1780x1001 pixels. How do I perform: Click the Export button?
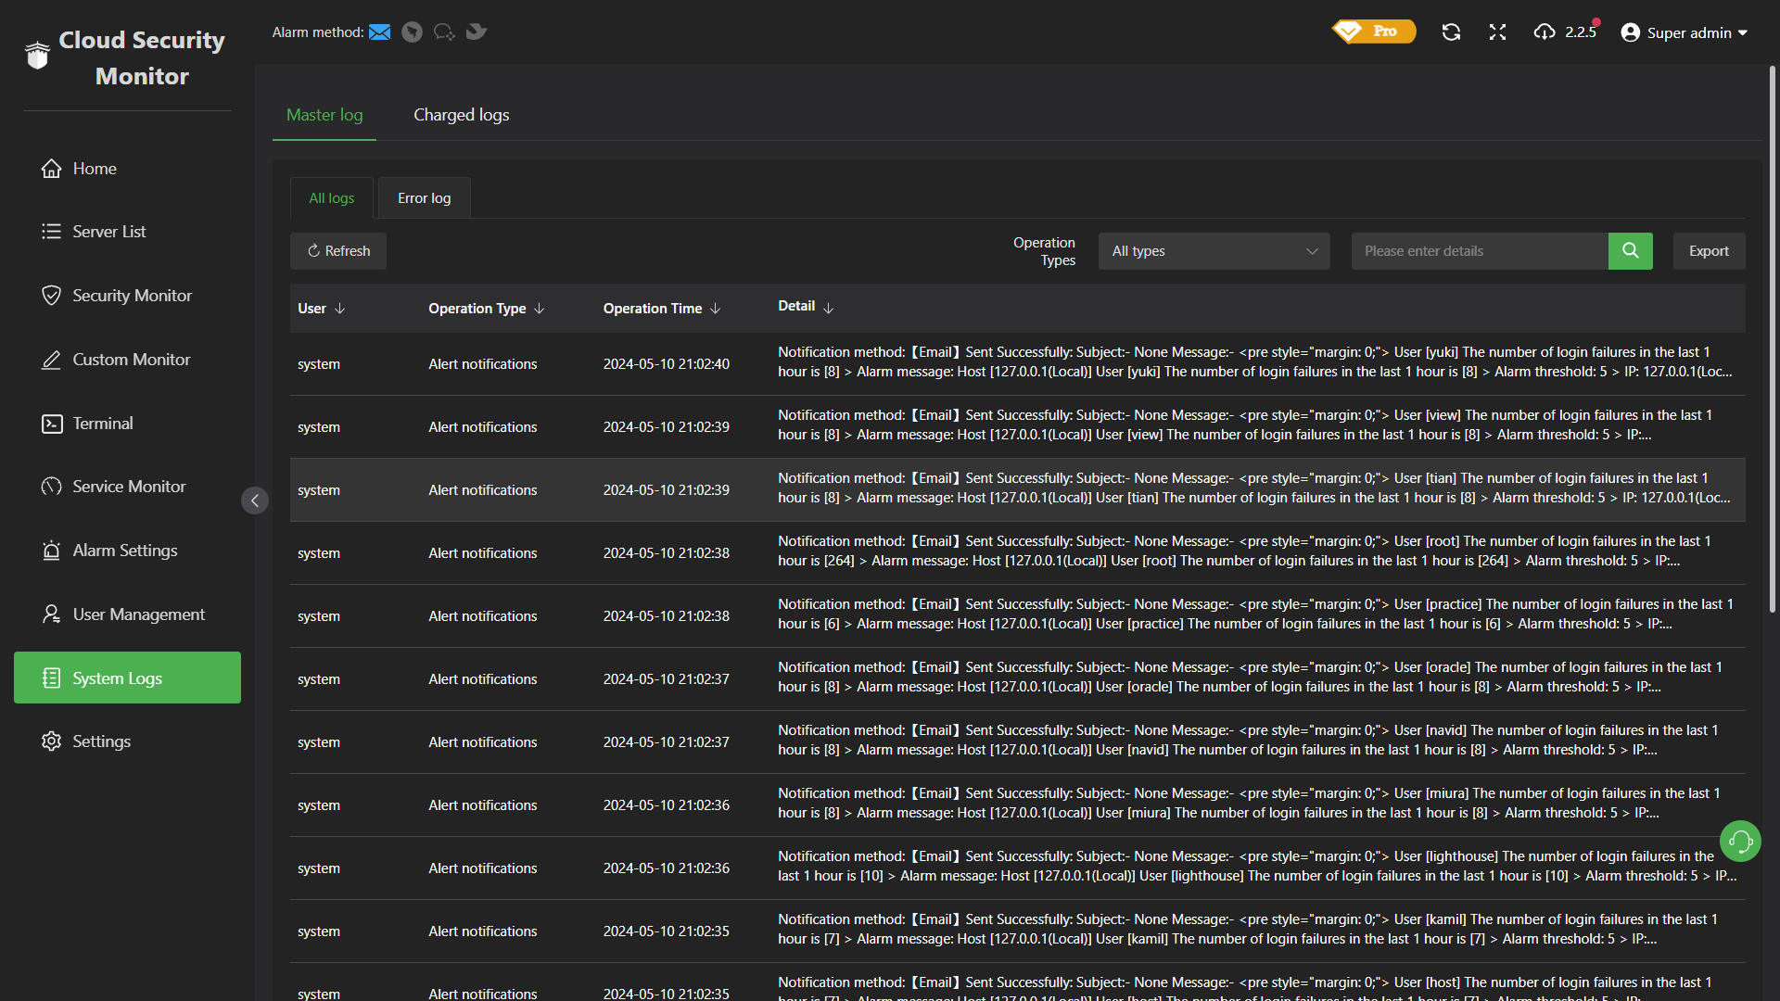[1708, 251]
